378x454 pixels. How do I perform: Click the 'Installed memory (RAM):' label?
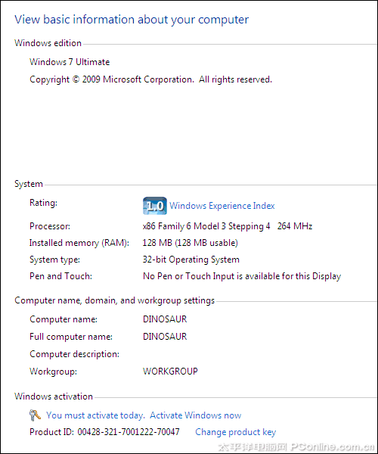point(79,243)
